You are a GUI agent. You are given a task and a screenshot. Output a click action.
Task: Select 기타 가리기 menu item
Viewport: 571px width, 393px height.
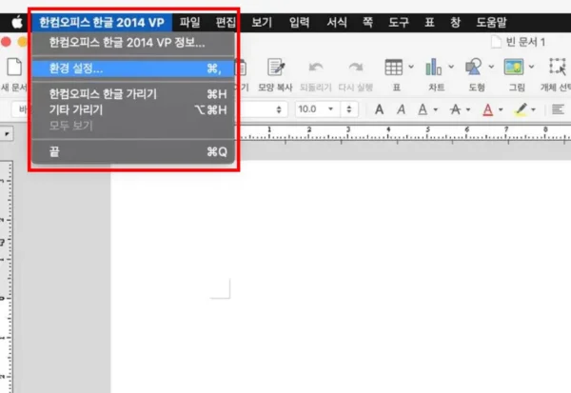point(133,109)
